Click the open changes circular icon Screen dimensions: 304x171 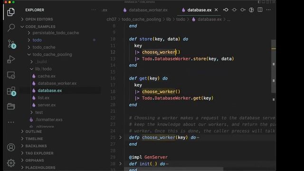point(251,10)
